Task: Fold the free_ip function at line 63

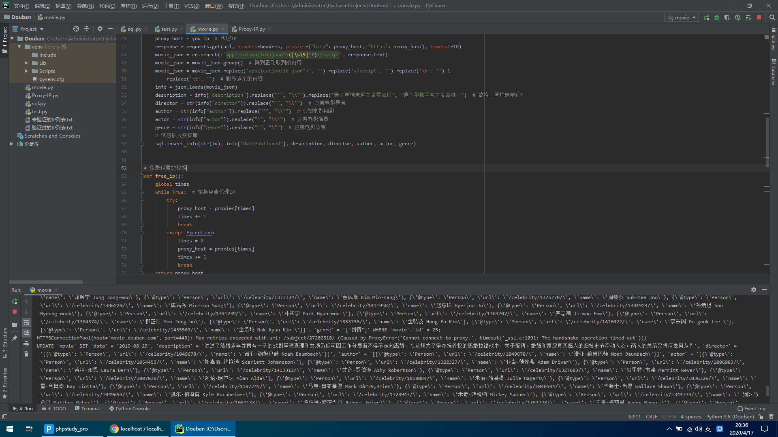Action: [141, 176]
